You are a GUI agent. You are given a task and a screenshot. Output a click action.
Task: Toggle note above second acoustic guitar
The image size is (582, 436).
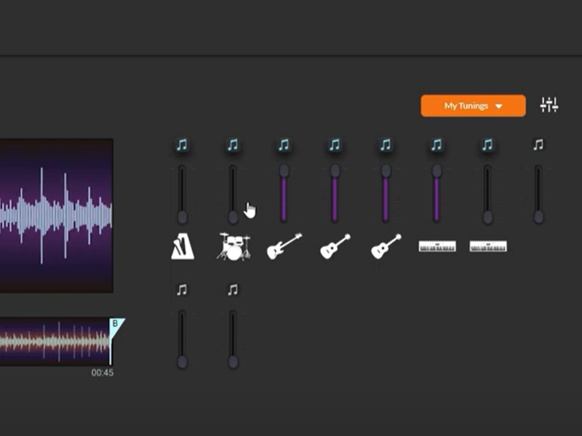coord(386,145)
